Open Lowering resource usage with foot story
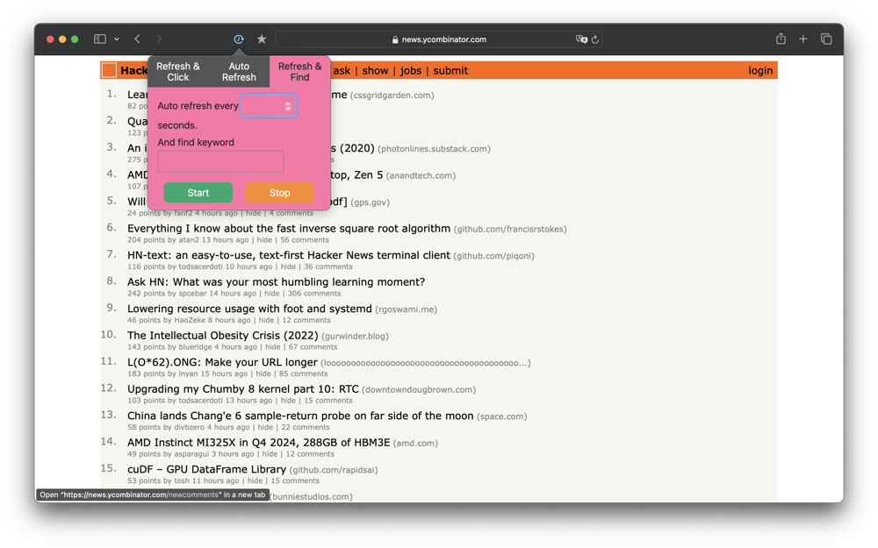This screenshot has width=878, height=548. [249, 309]
